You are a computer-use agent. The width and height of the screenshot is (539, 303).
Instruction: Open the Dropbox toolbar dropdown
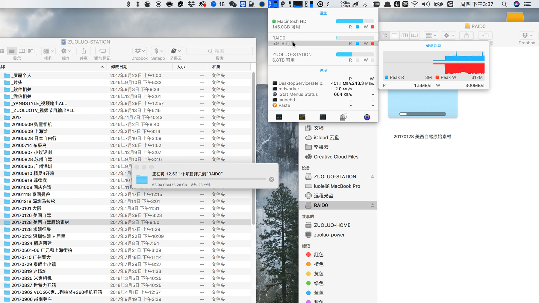[x=140, y=51]
